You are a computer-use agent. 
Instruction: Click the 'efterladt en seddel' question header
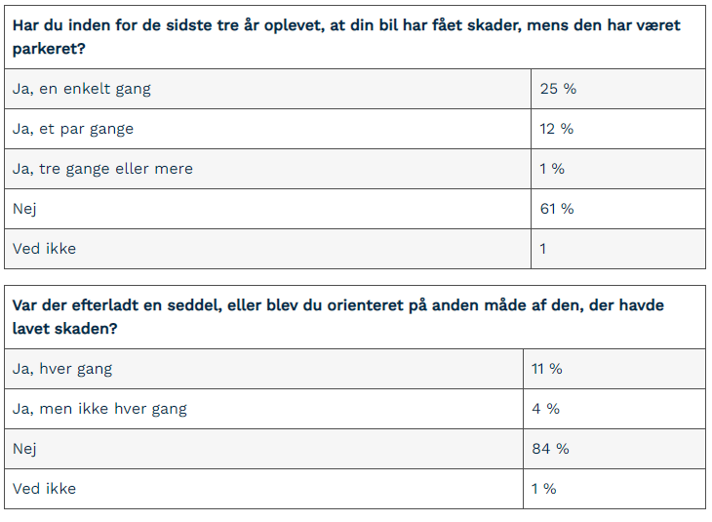tap(337, 317)
